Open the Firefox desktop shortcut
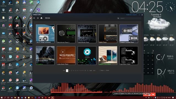Viewport: 176px width, 99px height. point(10,73)
